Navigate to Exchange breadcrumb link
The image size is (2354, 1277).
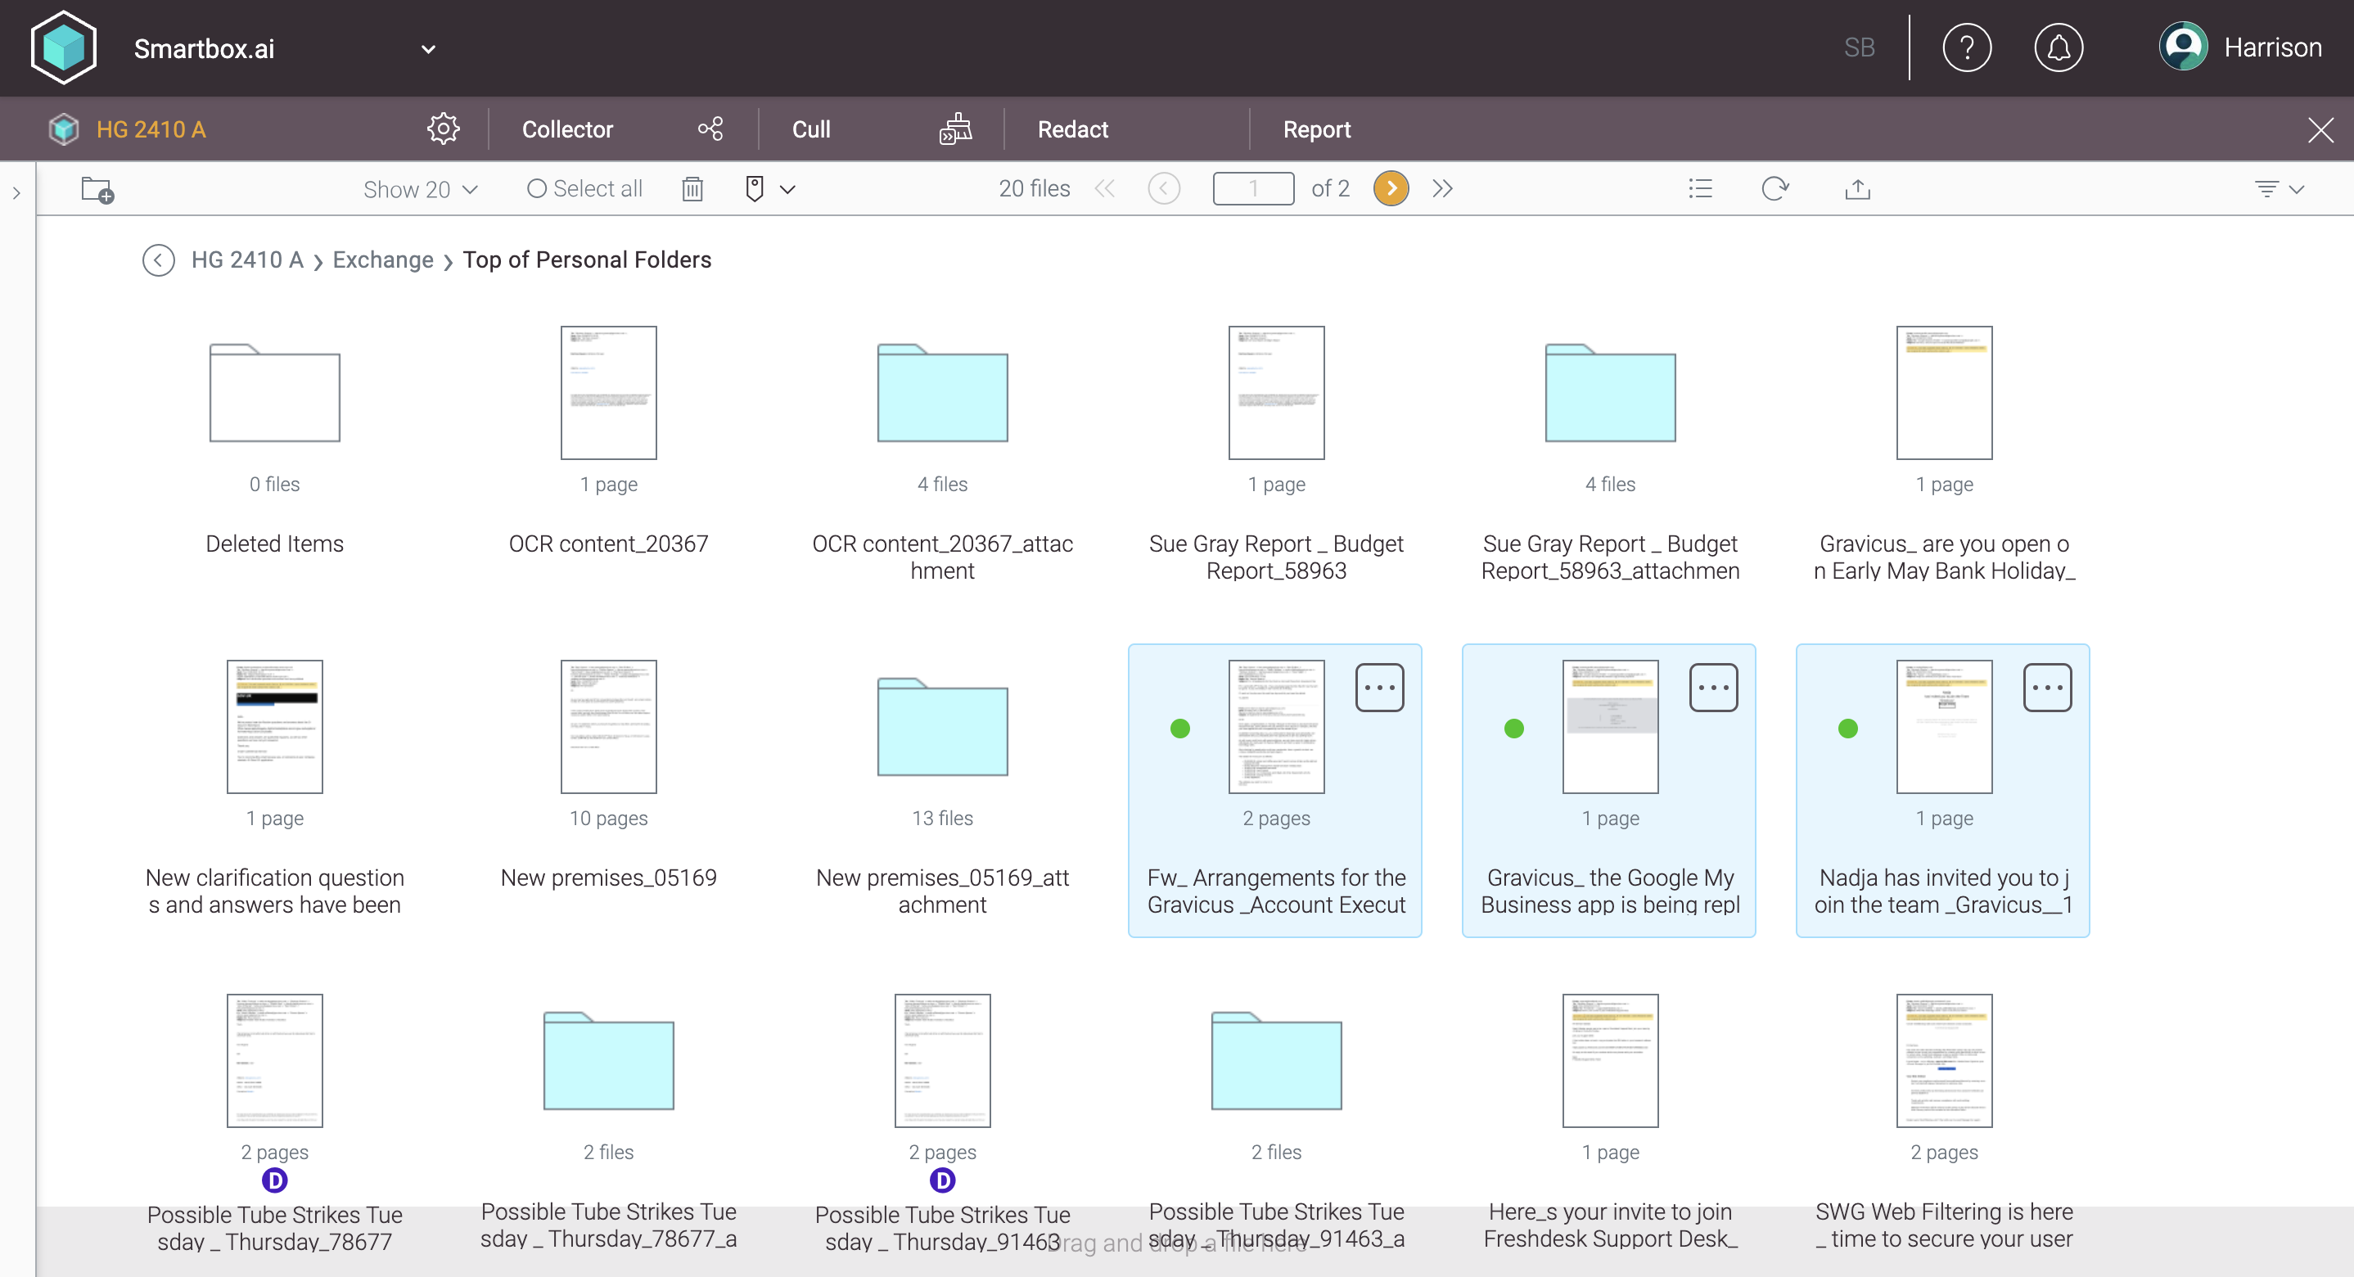point(382,259)
